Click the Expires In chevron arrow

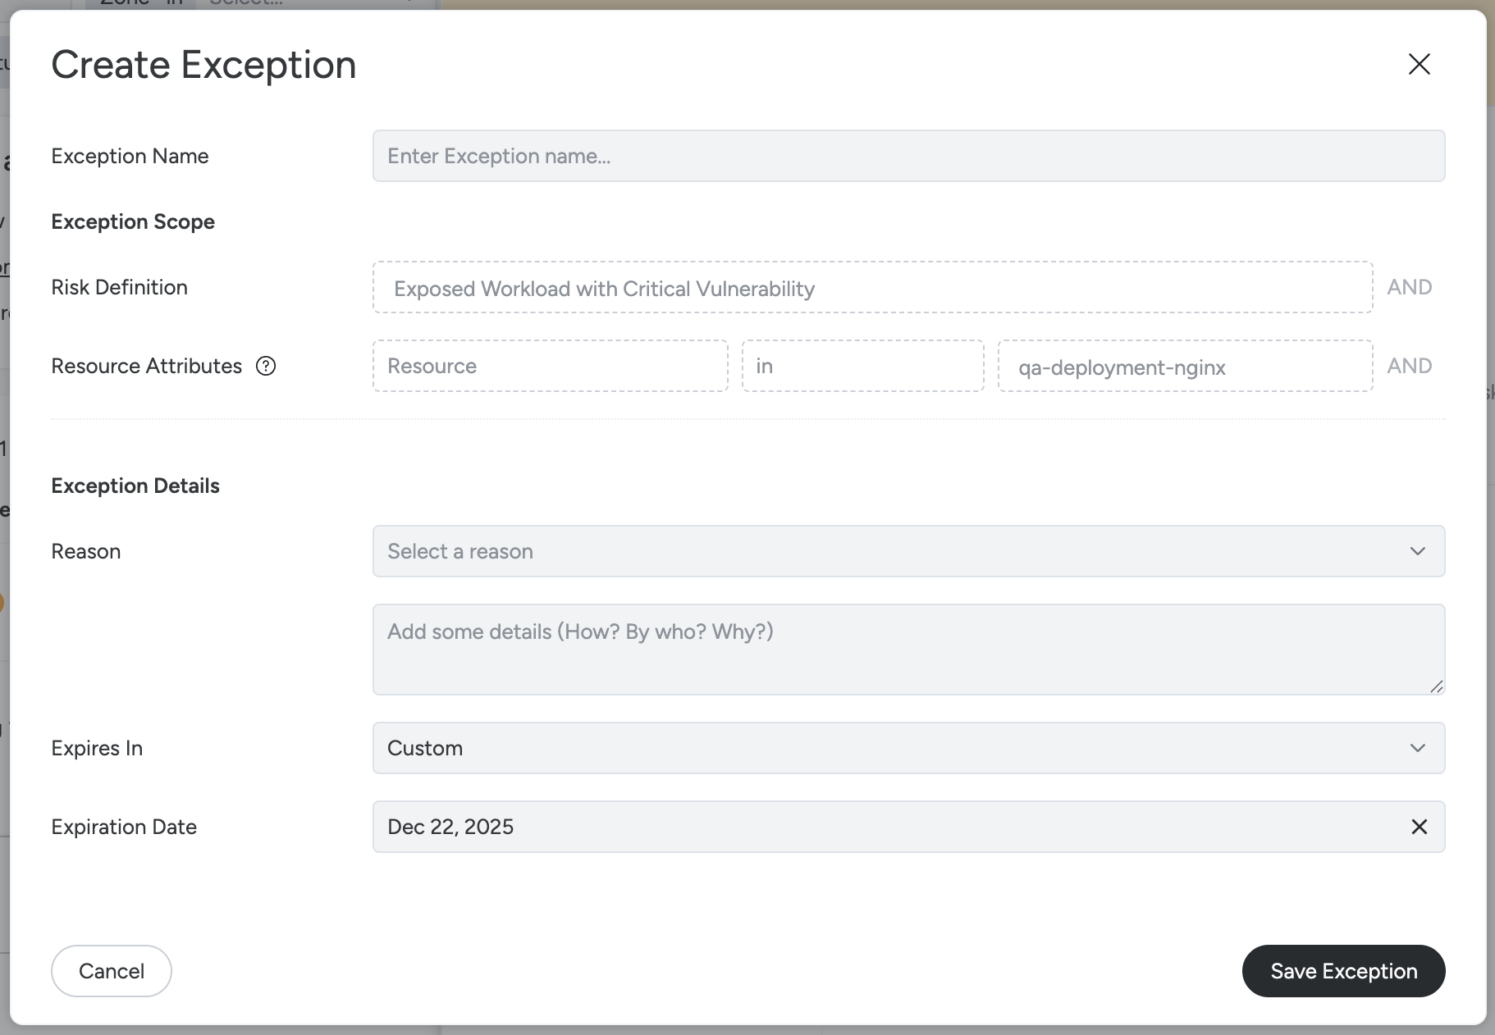tap(1417, 748)
